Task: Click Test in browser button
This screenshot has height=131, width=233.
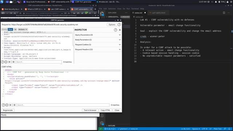Action: click(90, 110)
